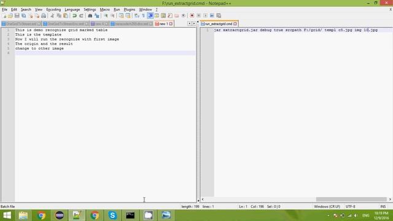Toggle synchronized horizontal scrolling
The width and height of the screenshot is (393, 221).
pyautogui.click(x=128, y=16)
